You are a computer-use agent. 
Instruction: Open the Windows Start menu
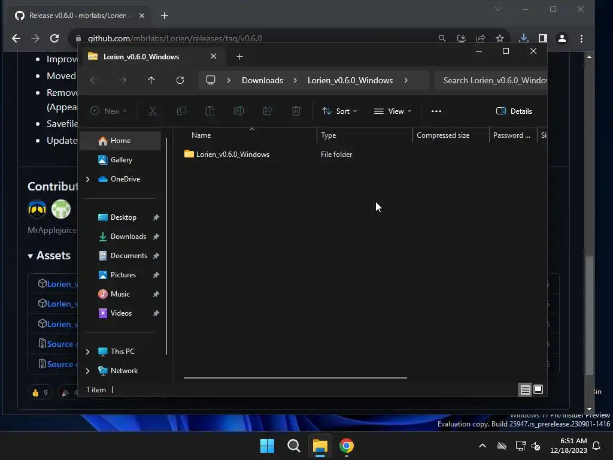[268, 446]
